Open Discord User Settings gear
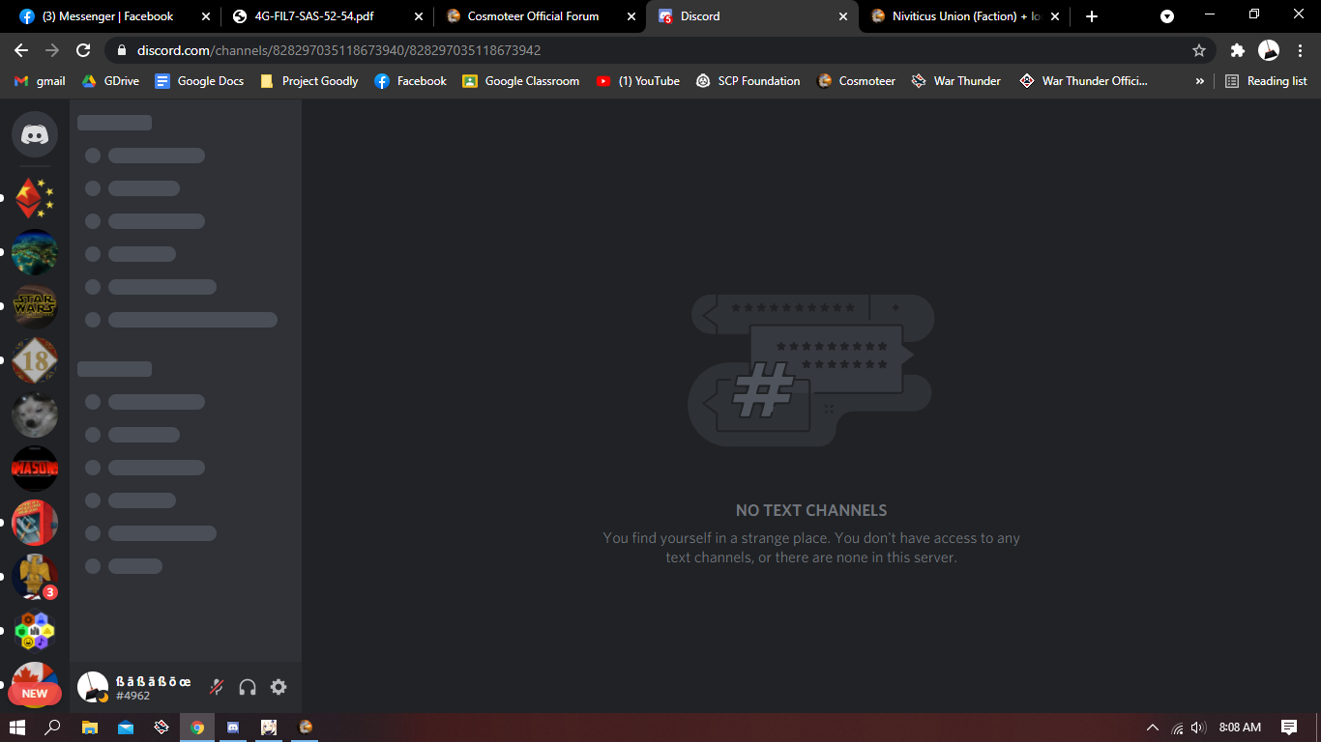The width and height of the screenshot is (1321, 742). 279,687
